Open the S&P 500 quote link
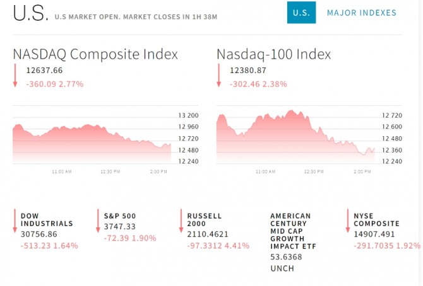 (x=120, y=216)
